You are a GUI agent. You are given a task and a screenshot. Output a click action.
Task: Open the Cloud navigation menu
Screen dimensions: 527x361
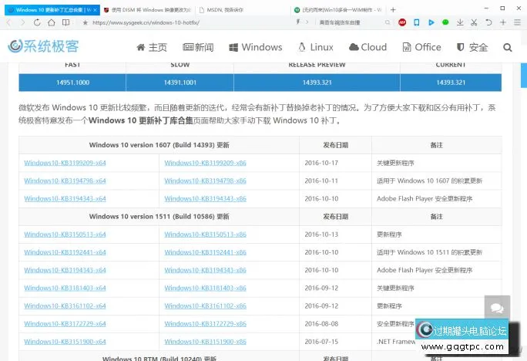point(368,47)
